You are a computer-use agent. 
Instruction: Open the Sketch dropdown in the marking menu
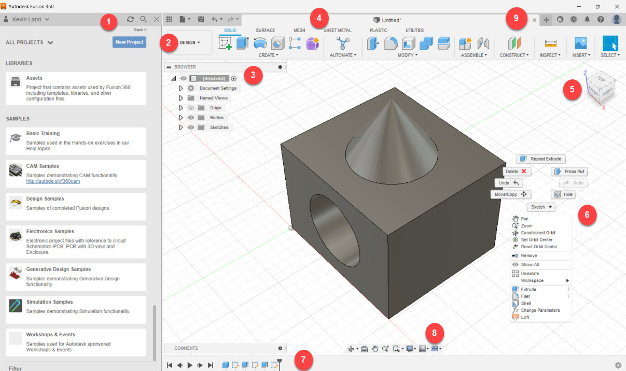click(x=541, y=207)
